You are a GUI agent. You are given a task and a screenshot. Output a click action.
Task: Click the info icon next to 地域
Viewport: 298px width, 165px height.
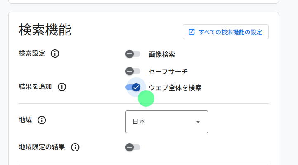point(42,120)
